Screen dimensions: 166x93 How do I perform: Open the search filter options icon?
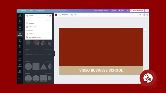(x=50, y=16)
